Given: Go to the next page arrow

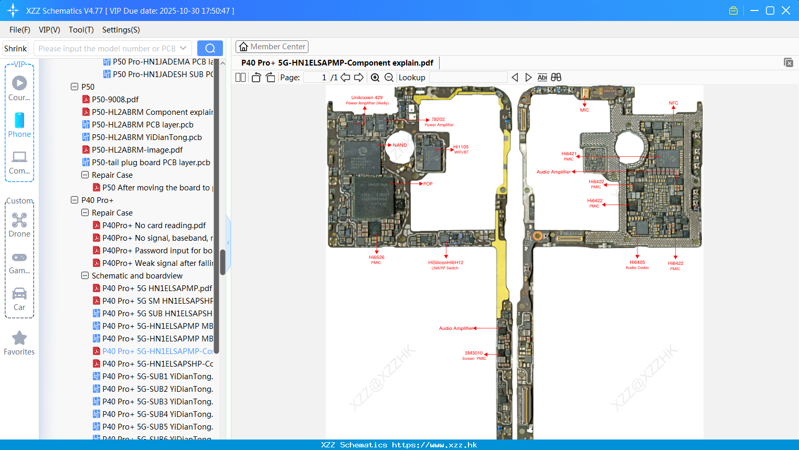Looking at the screenshot, I should click(x=359, y=78).
